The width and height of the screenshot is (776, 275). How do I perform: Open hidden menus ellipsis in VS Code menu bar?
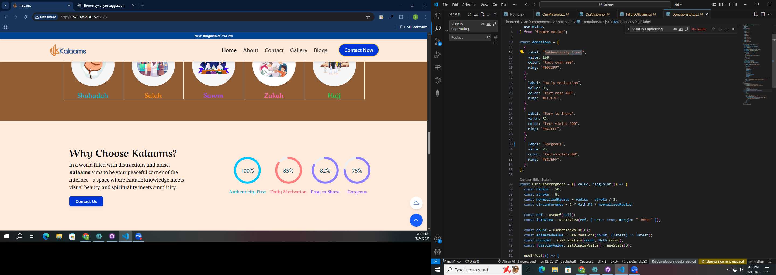point(514,5)
